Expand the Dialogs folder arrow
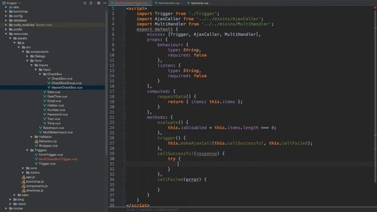Screen dimensions: 377x212 pos(28,57)
